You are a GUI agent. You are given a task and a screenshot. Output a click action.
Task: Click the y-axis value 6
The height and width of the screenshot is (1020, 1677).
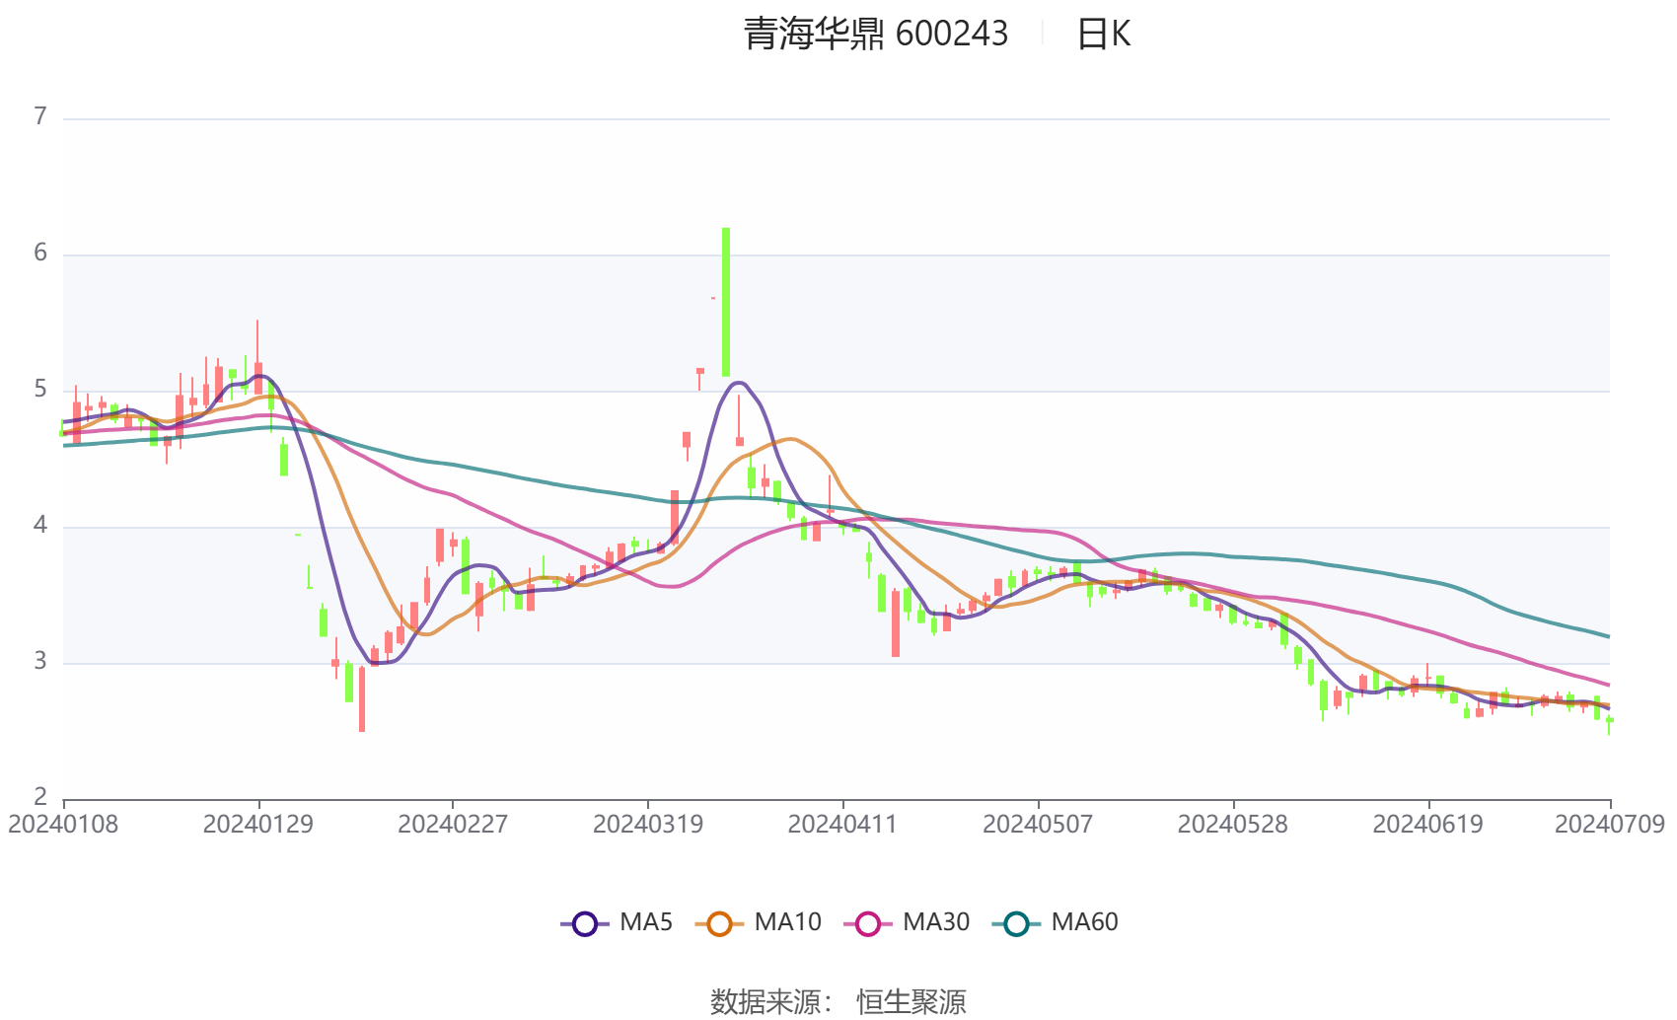[40, 254]
